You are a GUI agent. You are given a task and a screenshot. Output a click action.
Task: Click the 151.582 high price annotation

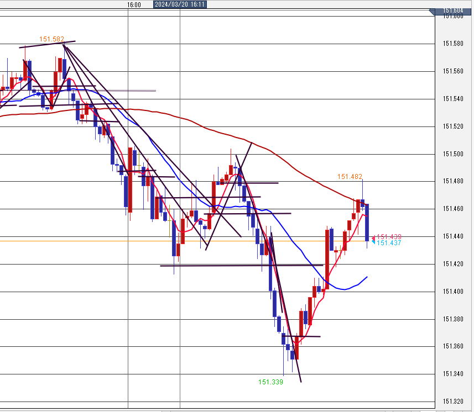pos(51,39)
